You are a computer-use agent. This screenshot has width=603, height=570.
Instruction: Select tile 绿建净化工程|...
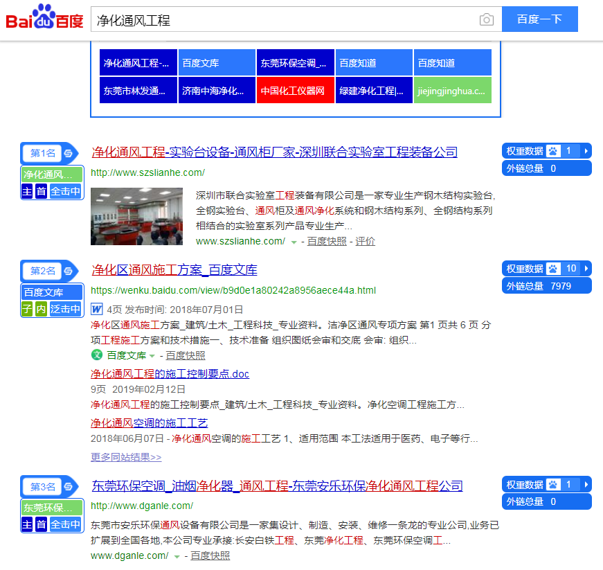coord(374,91)
